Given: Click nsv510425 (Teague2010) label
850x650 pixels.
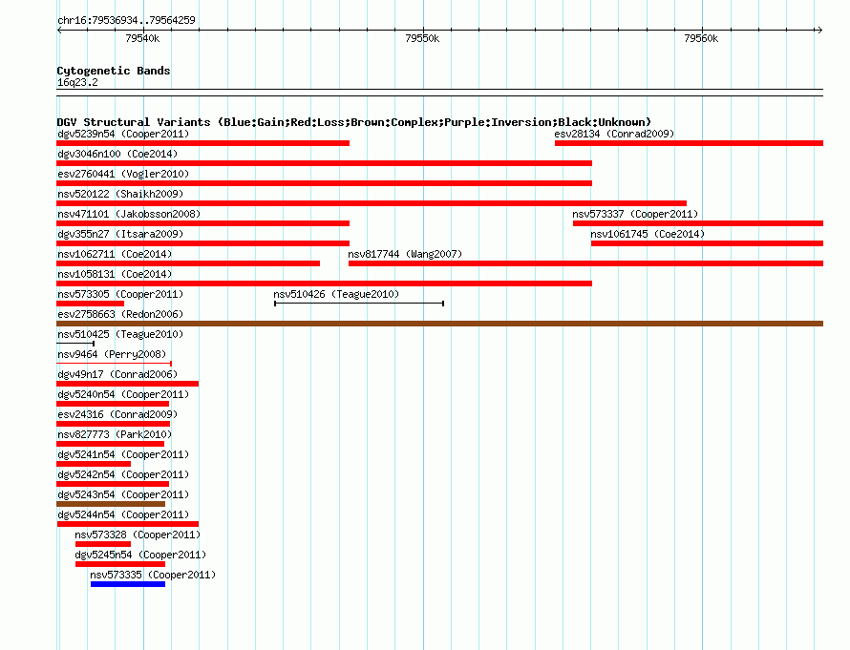Looking at the screenshot, I should pos(120,334).
